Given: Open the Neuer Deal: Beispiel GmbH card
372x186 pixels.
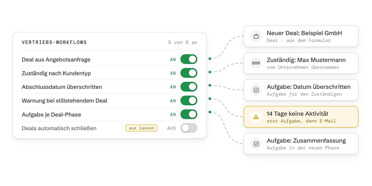Looking at the screenshot, I should click(x=301, y=36).
